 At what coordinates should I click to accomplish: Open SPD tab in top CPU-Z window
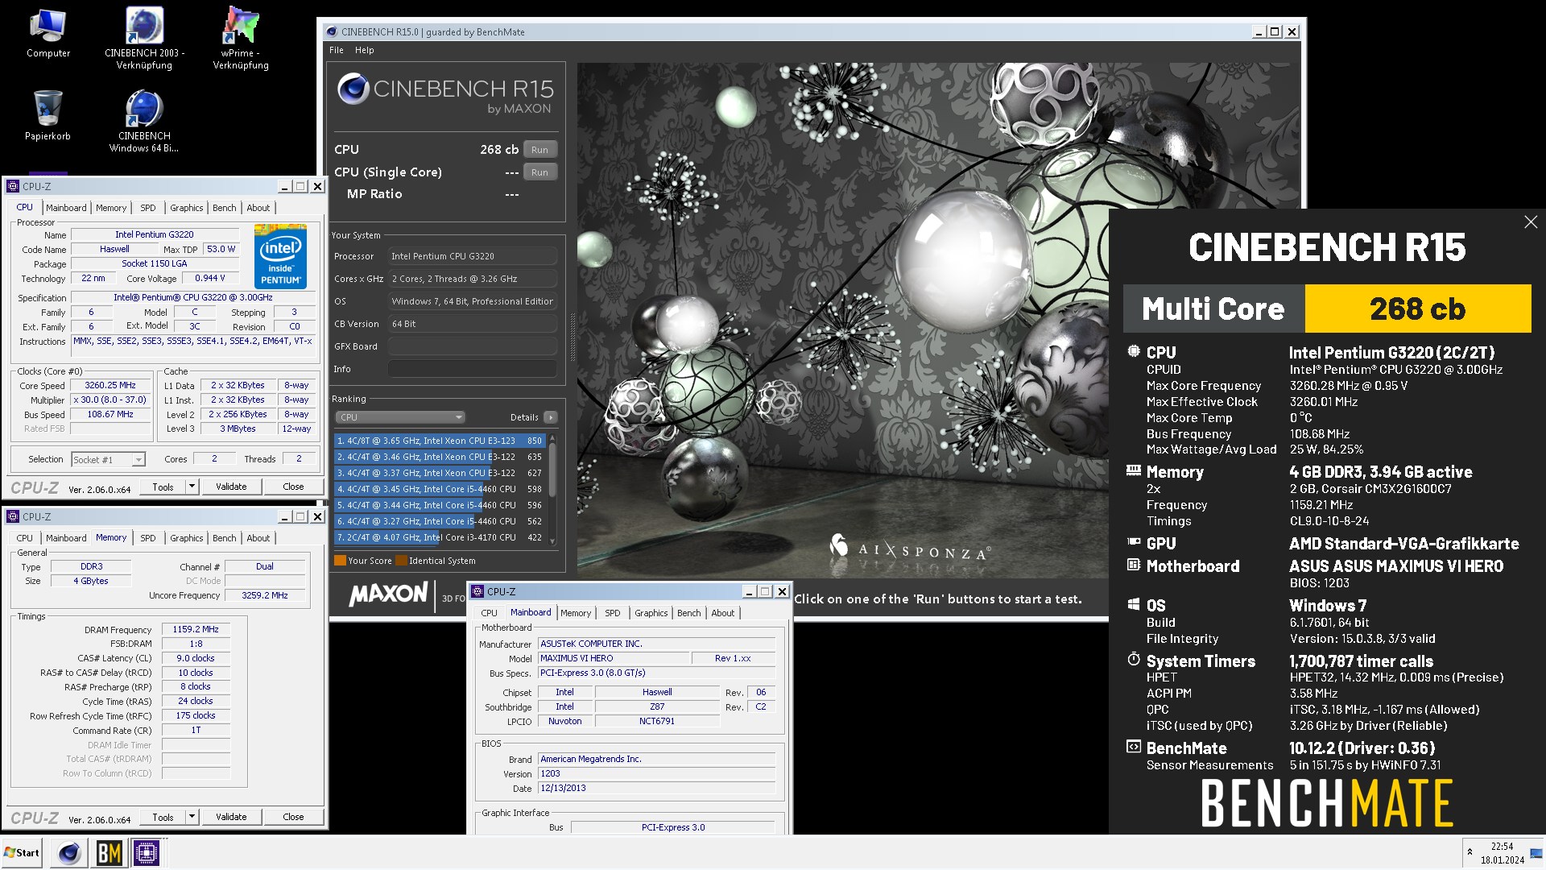(148, 208)
